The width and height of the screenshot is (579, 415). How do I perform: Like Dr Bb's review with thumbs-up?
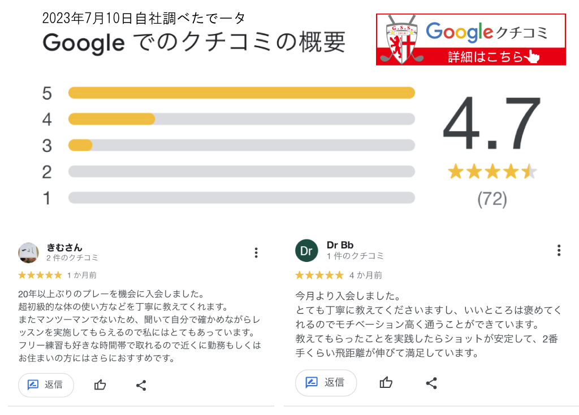point(386,383)
